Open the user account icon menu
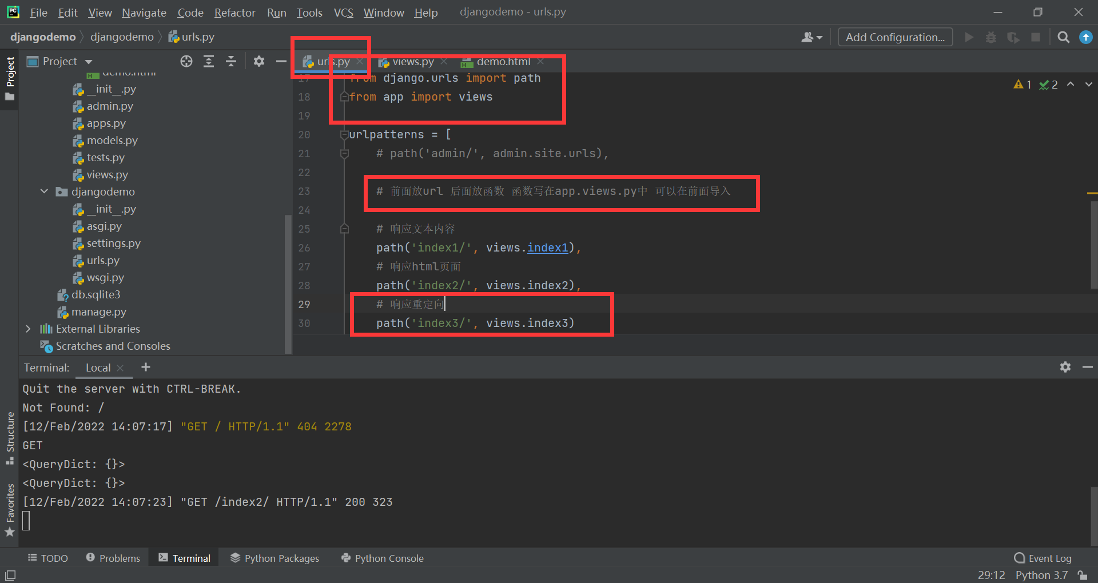This screenshot has height=583, width=1098. point(811,37)
